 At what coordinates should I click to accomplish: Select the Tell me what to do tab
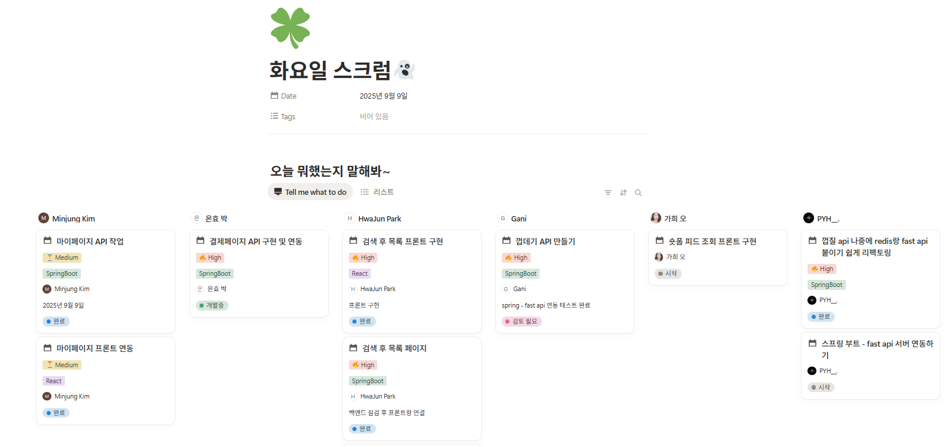[x=310, y=192]
